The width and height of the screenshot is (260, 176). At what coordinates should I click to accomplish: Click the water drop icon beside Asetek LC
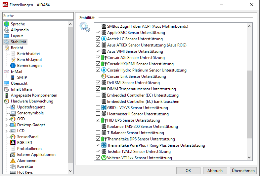(104, 39)
